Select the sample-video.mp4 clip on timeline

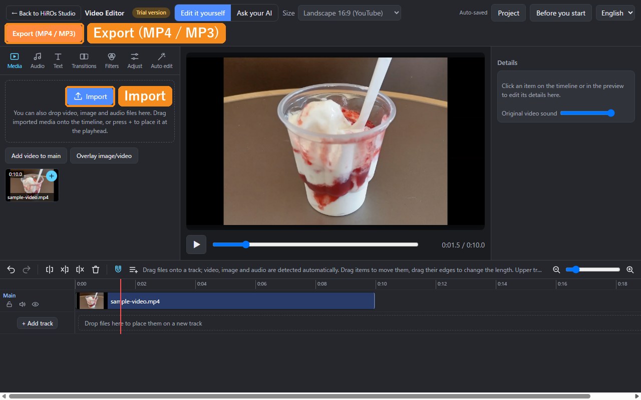225,301
